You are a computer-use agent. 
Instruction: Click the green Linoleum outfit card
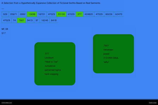[55, 64]
